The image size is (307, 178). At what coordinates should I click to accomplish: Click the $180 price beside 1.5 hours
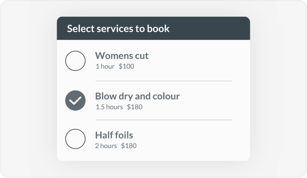coord(135,107)
